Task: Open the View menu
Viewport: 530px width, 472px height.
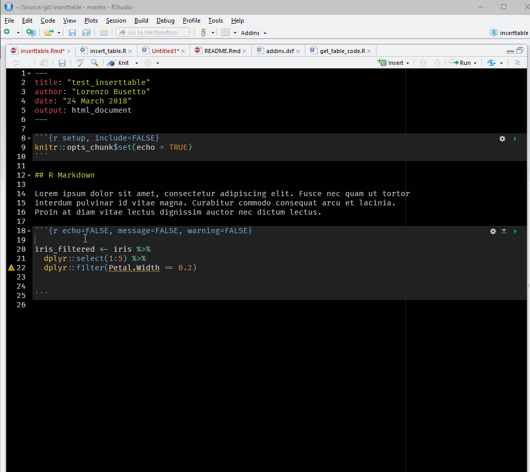Action: coord(70,21)
